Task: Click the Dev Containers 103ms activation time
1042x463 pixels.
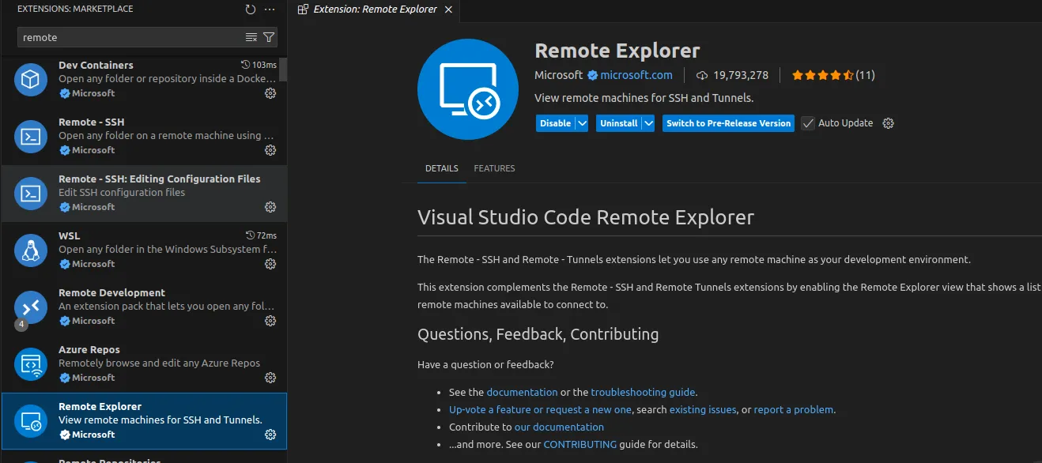Action: [259, 65]
